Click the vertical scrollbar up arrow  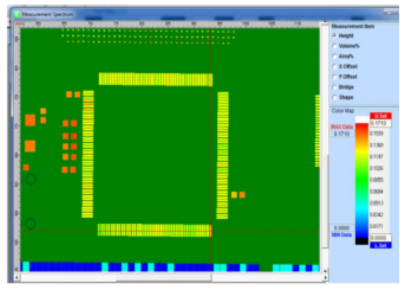325,22
